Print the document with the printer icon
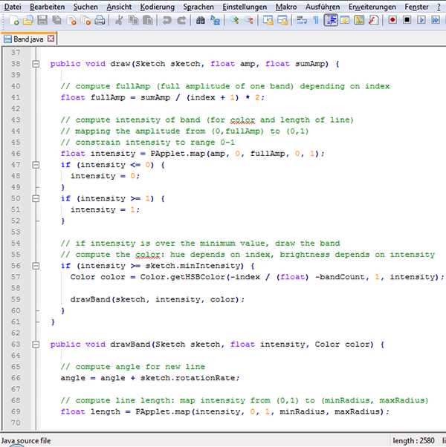The height and width of the screenshot is (447, 446). [100, 20]
